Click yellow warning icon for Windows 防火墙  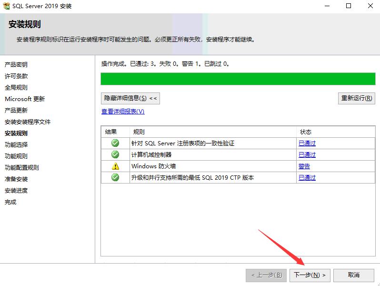click(115, 166)
